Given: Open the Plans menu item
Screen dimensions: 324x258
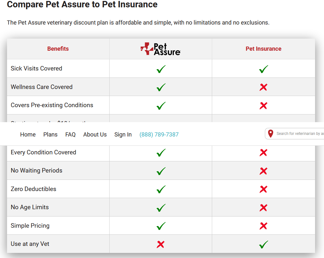Looking at the screenshot, I should click(x=50, y=135).
